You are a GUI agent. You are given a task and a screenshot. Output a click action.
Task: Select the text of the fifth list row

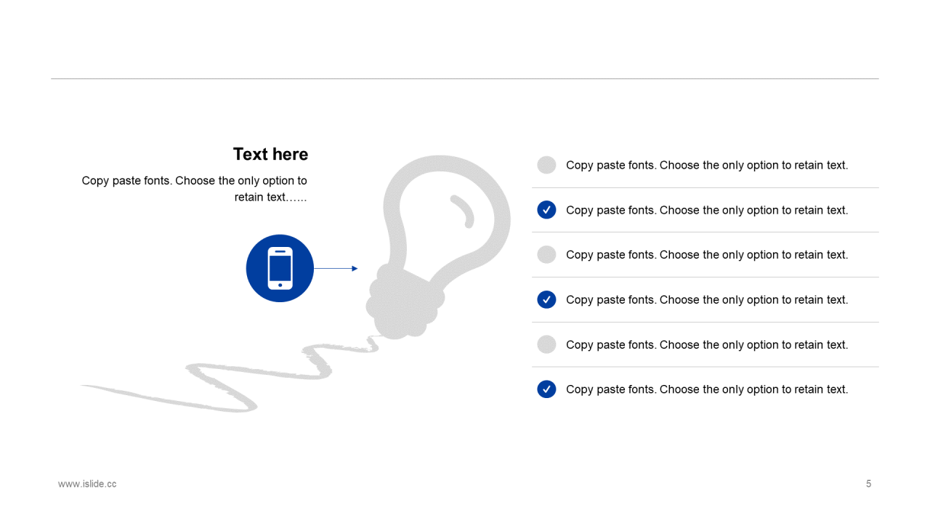point(707,344)
